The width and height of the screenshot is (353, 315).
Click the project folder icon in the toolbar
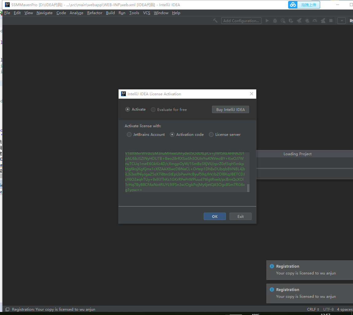351,21
